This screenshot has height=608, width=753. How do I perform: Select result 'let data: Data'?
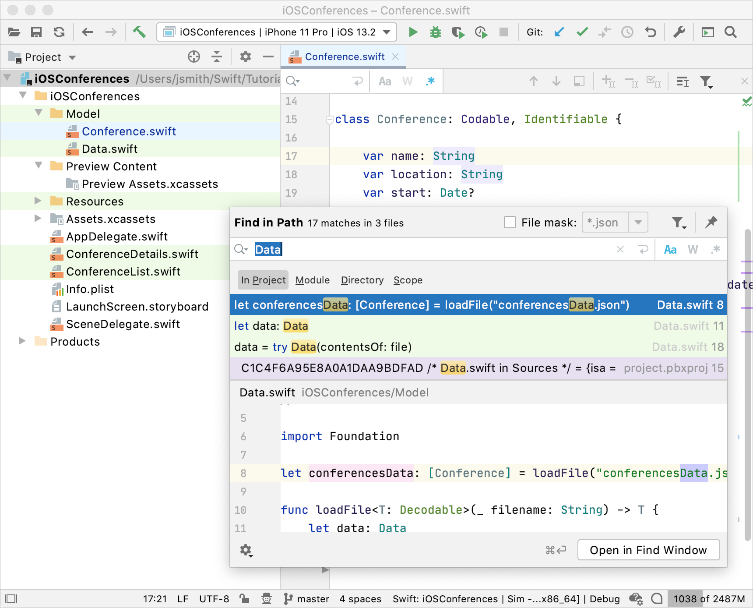[479, 326]
